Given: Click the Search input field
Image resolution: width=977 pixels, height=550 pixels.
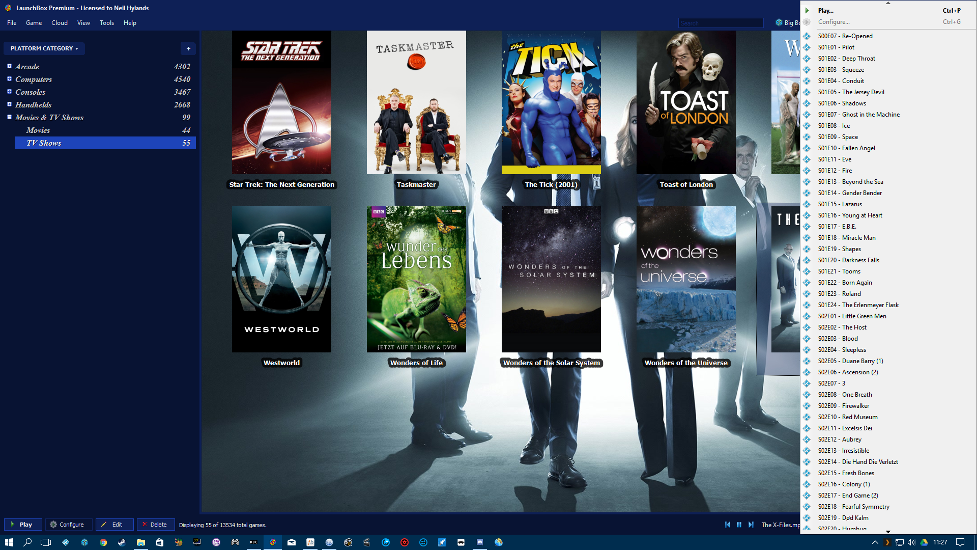Looking at the screenshot, I should (x=721, y=23).
